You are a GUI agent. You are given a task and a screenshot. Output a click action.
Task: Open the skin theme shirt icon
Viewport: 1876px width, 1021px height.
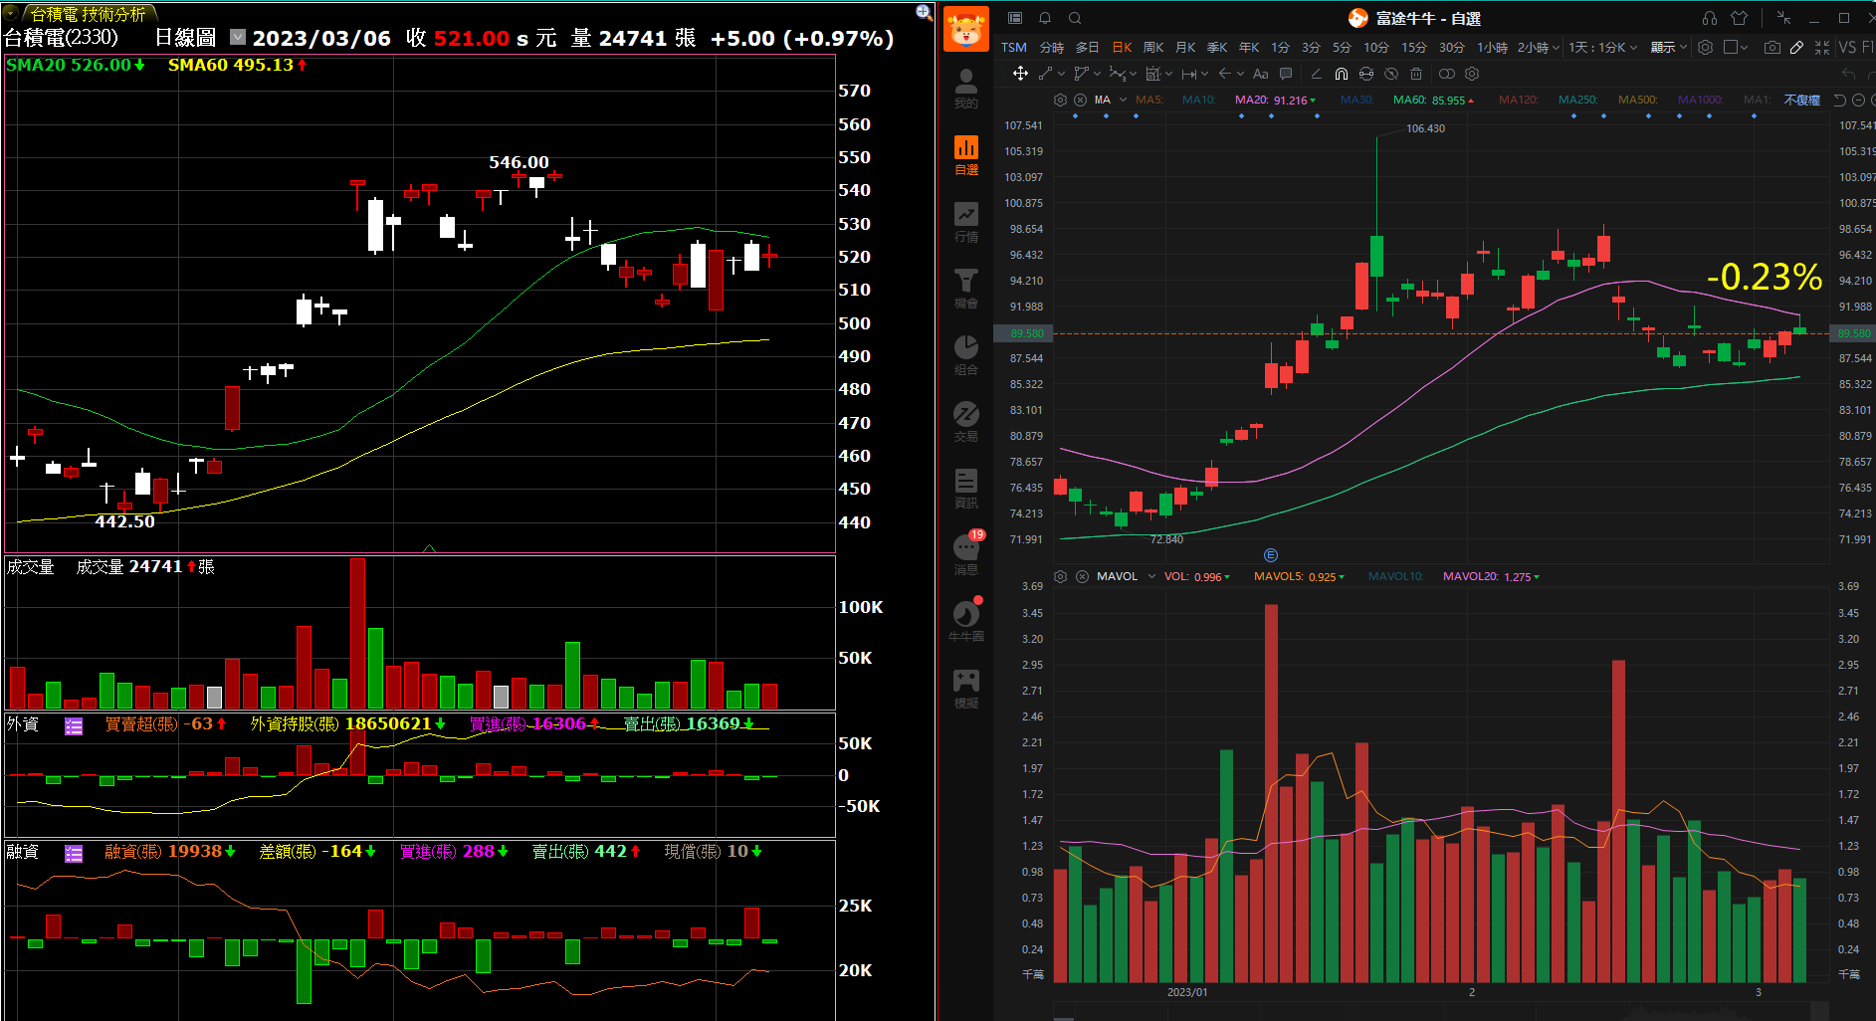1740,18
